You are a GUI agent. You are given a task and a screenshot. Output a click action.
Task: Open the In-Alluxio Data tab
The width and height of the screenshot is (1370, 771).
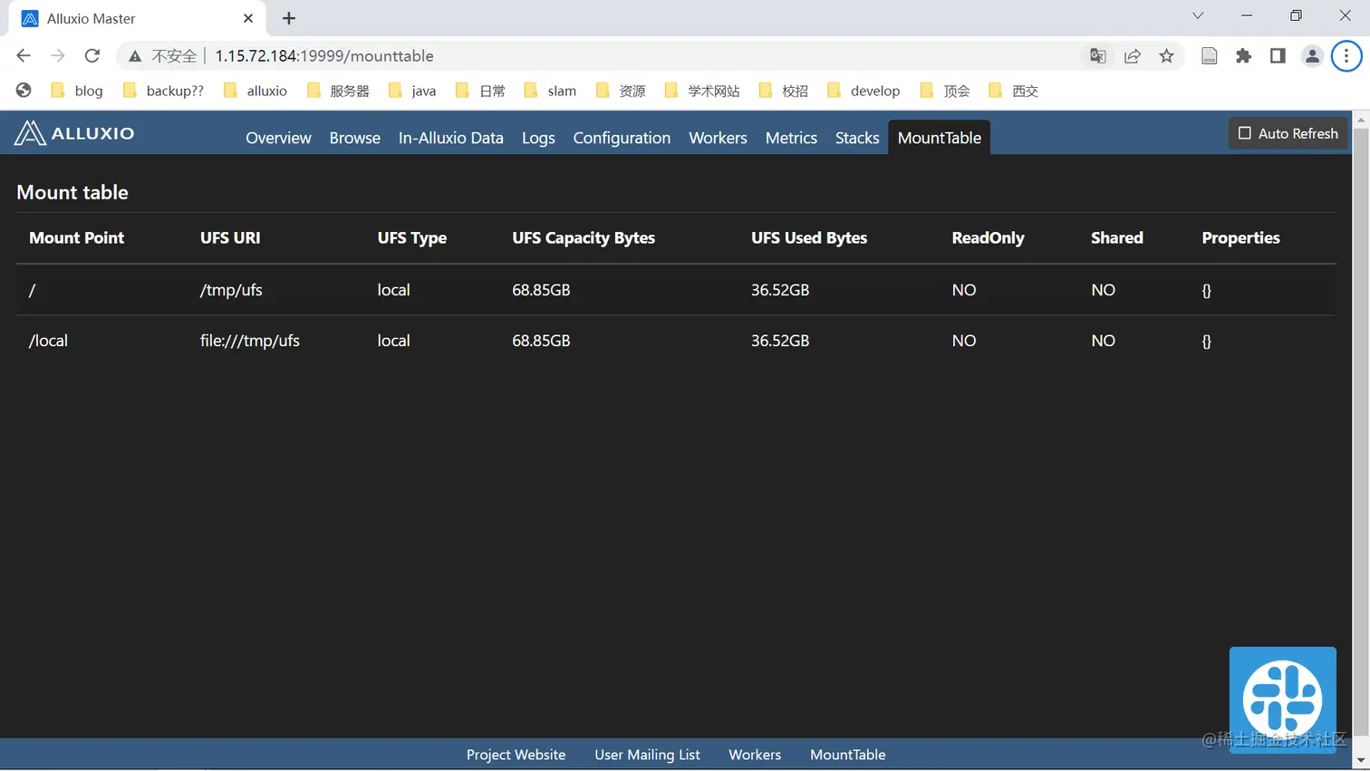pos(451,138)
